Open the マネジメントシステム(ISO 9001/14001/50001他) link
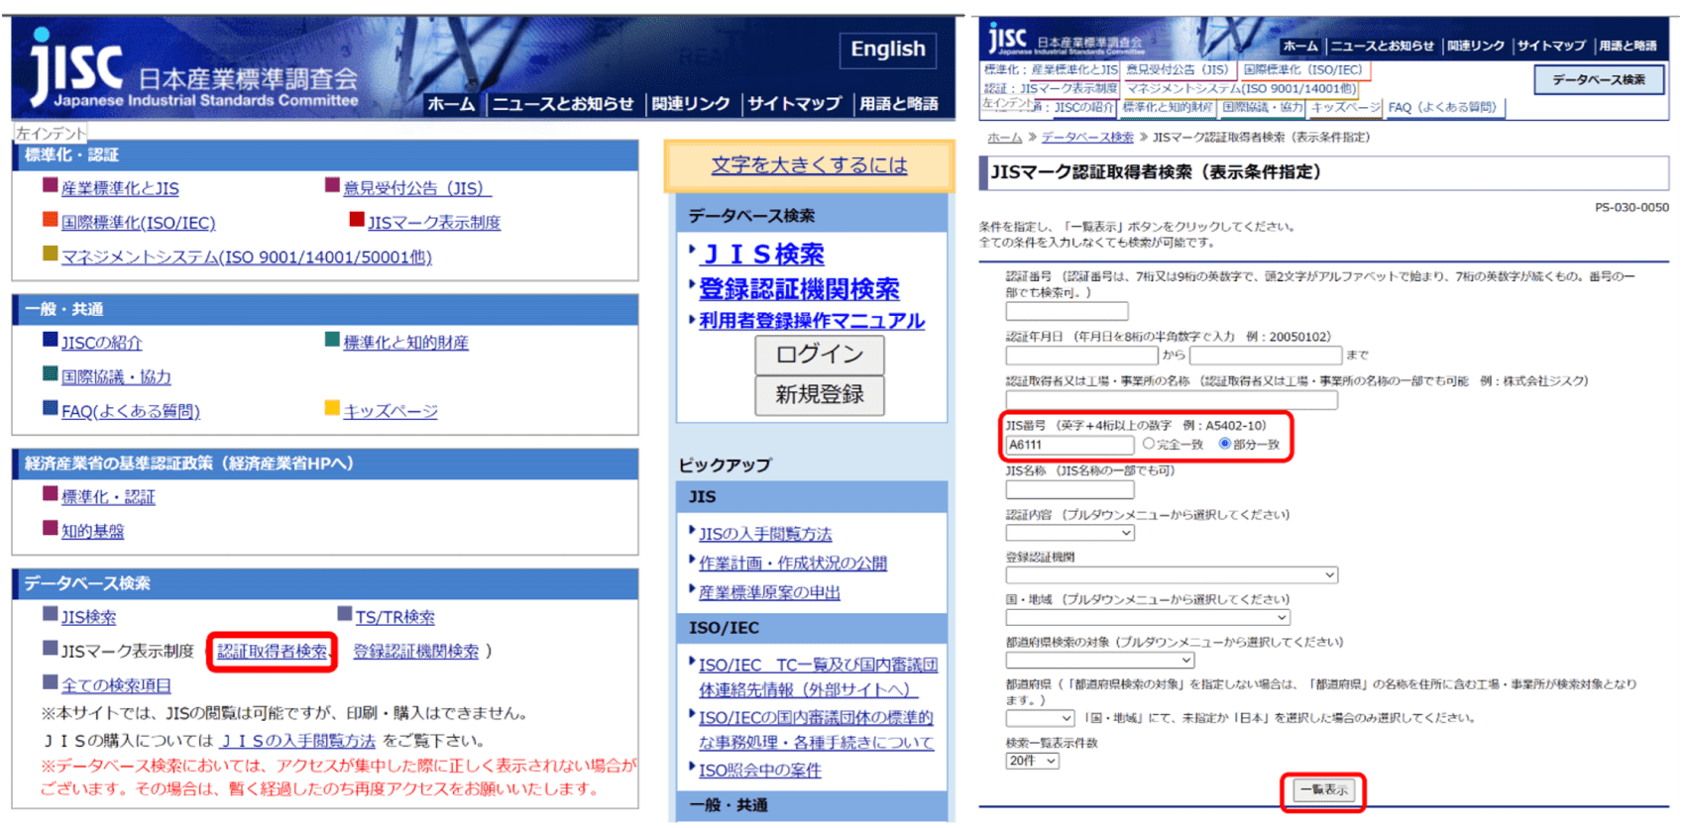This screenshot has width=1685, height=828. pyautogui.click(x=247, y=258)
